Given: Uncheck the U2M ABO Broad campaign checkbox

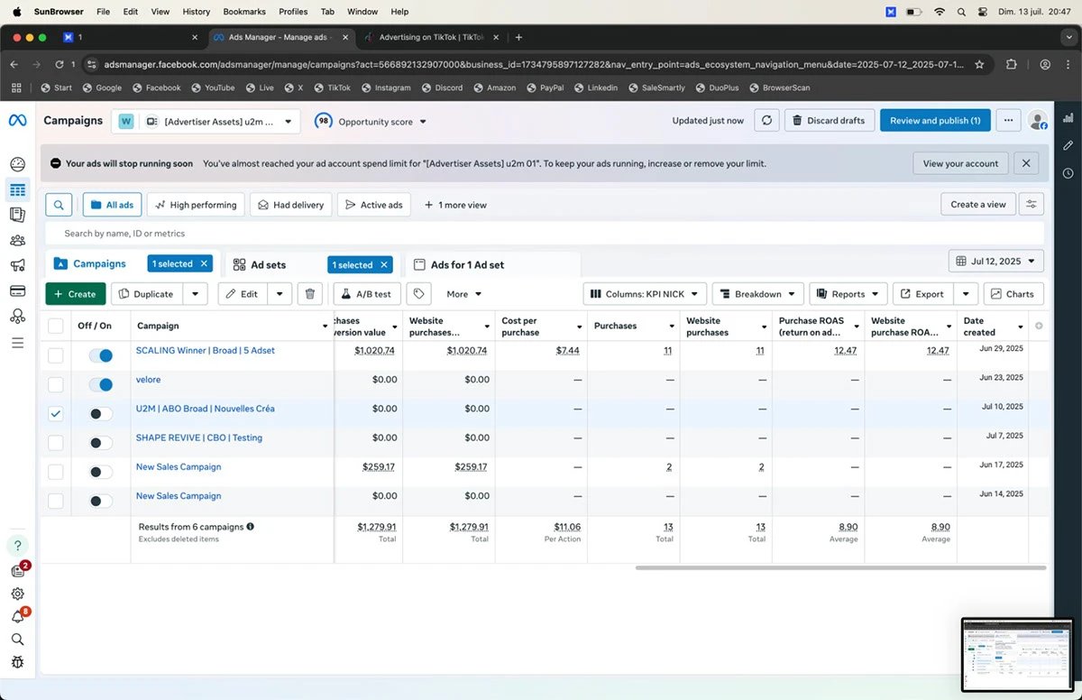Looking at the screenshot, I should point(56,414).
